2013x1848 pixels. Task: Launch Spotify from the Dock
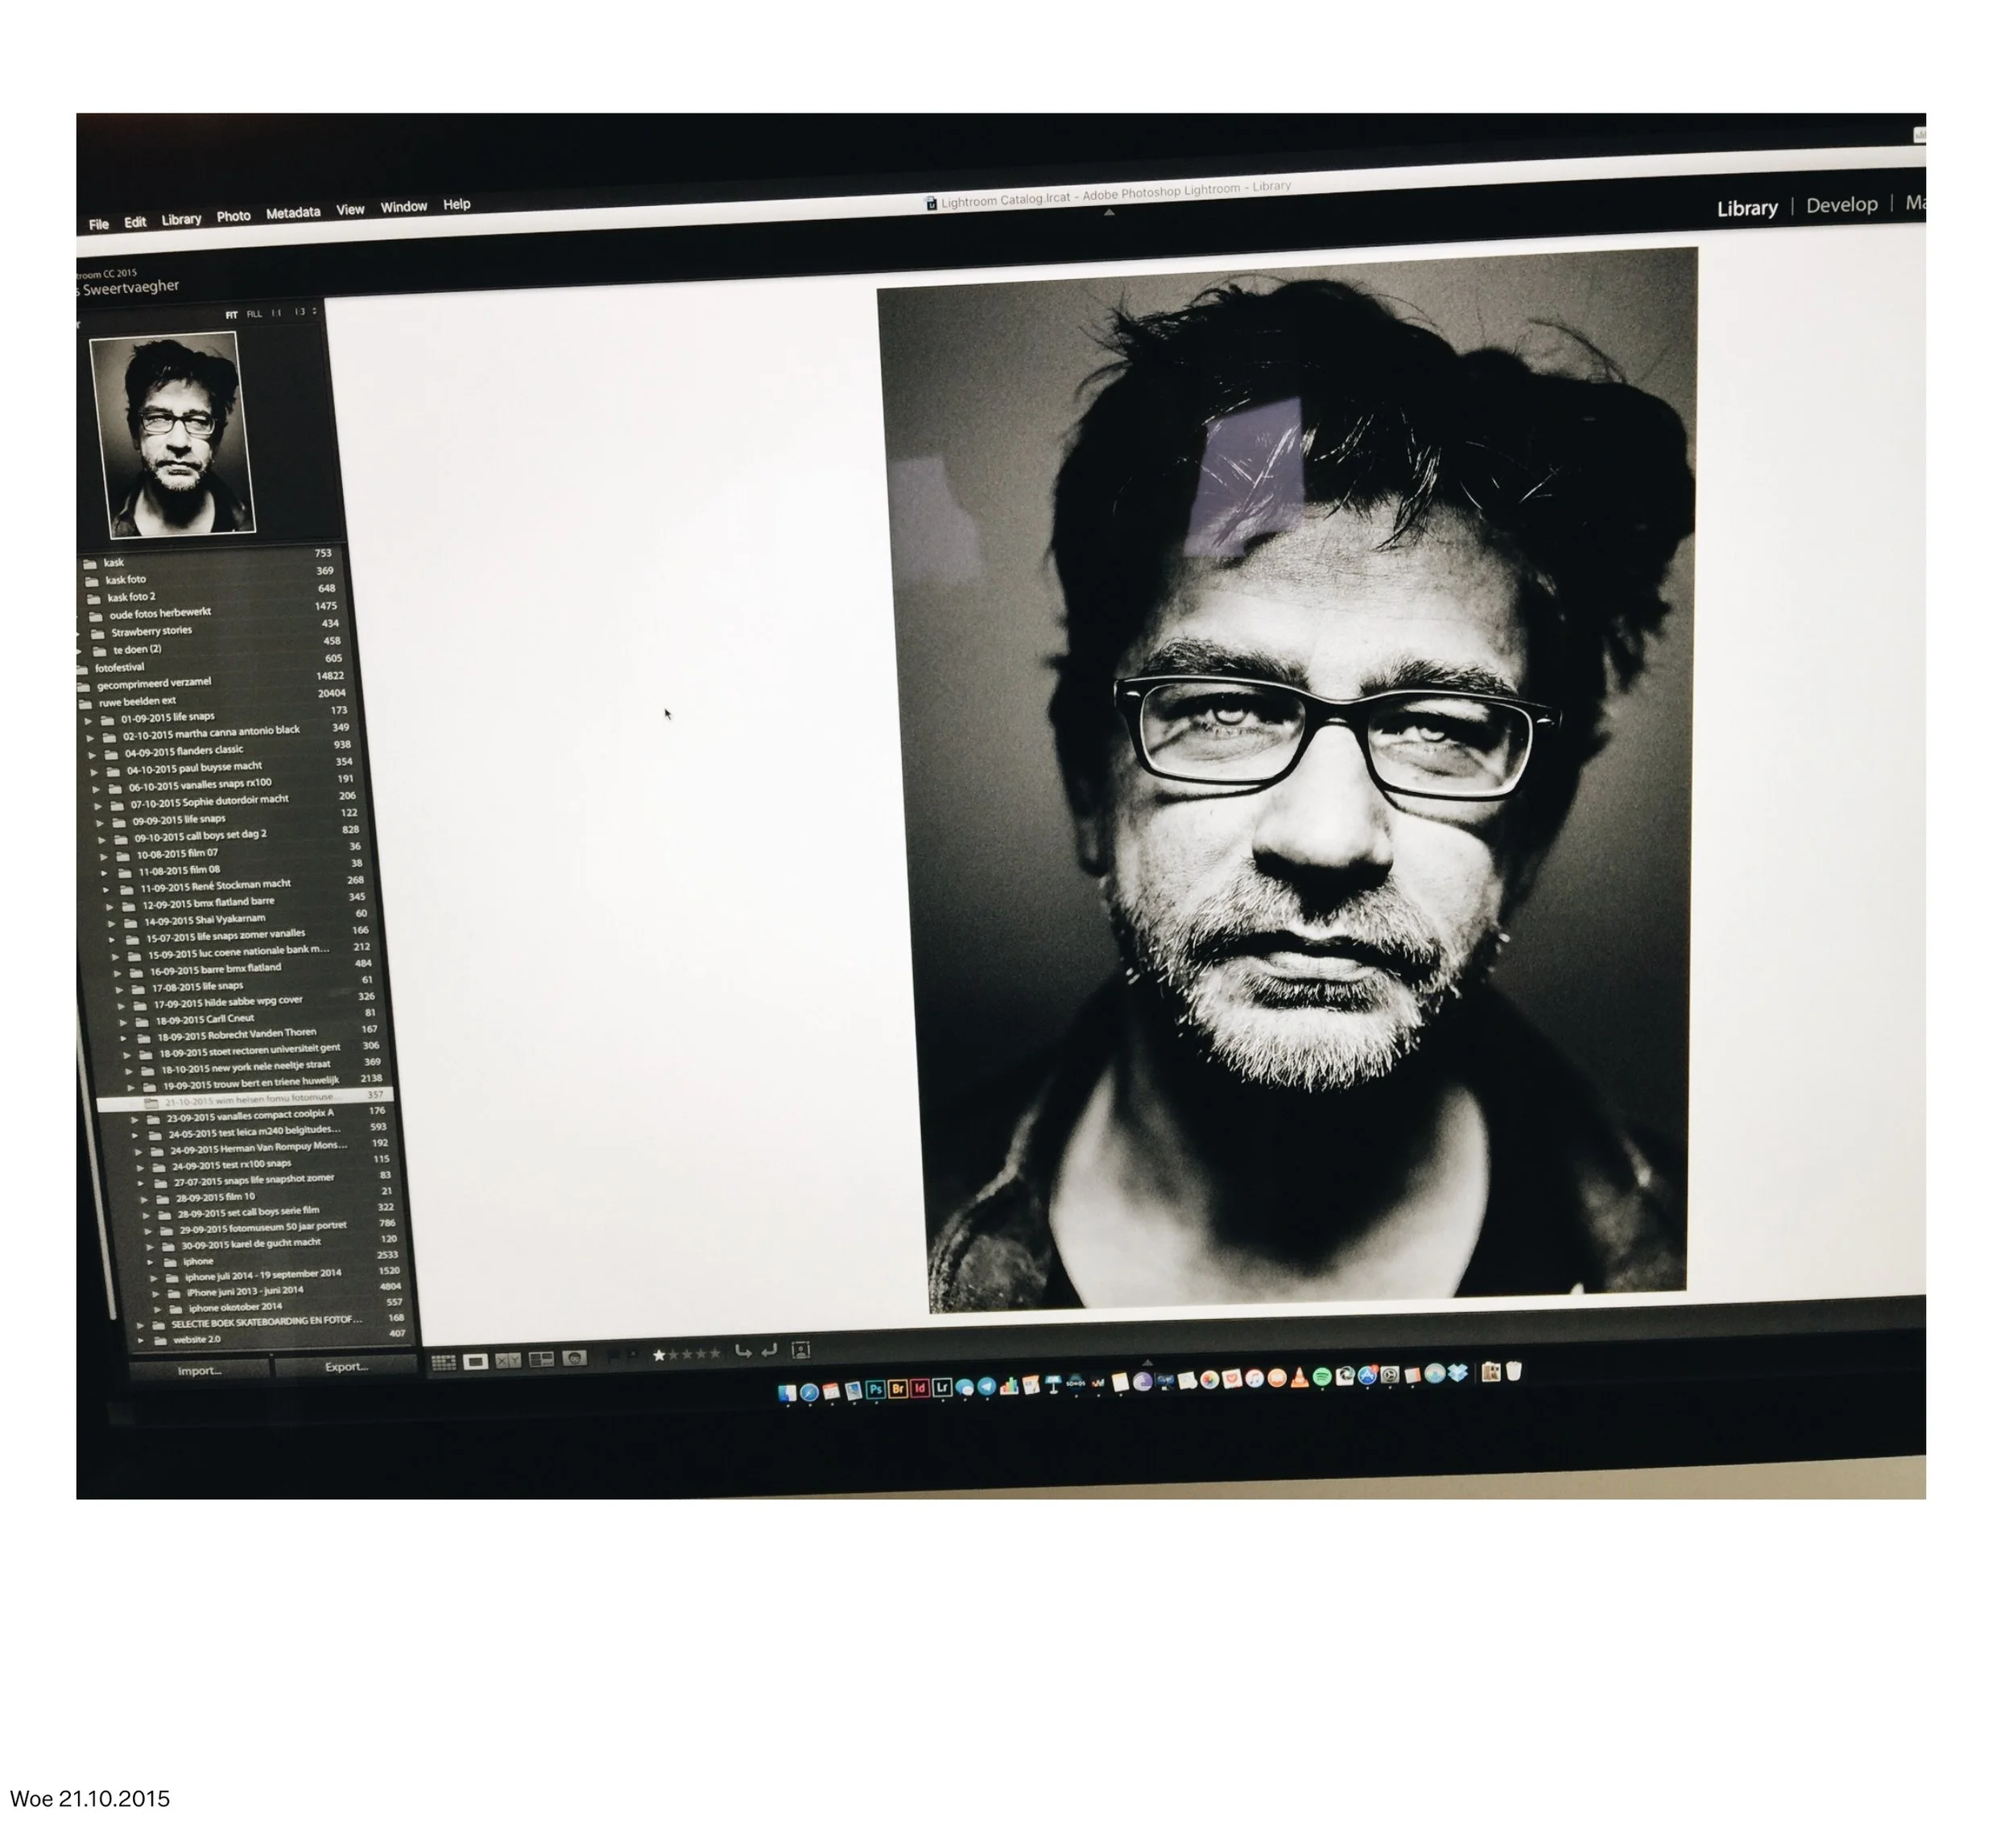point(1321,1378)
